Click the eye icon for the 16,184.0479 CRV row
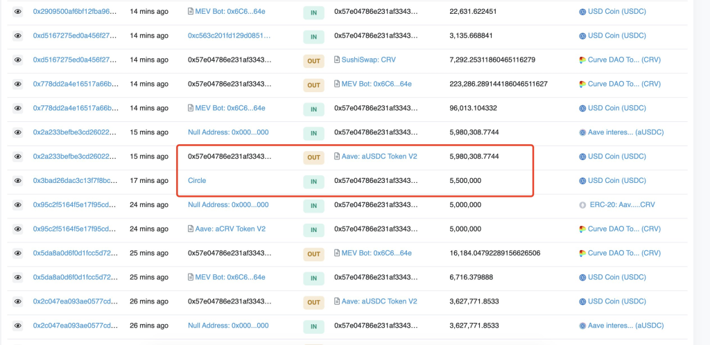 (x=17, y=254)
